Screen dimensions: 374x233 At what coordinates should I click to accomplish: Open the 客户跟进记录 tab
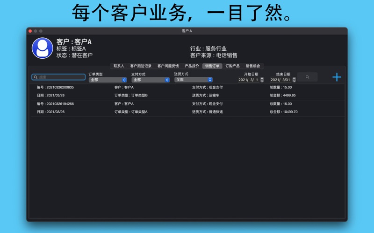pyautogui.click(x=141, y=66)
